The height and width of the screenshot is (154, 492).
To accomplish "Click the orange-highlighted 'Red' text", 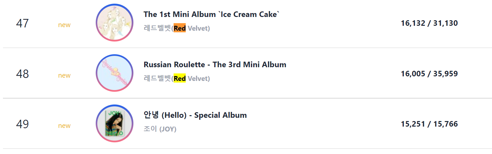I will pos(180,28).
